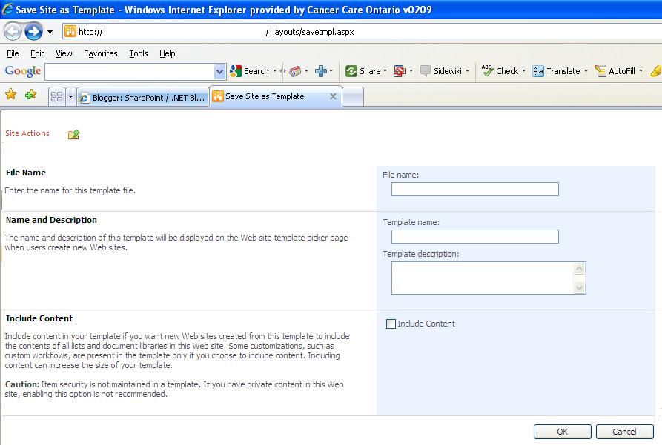Click the navigate-up folder icon
Screen dimensions: 662x445
tap(73, 134)
